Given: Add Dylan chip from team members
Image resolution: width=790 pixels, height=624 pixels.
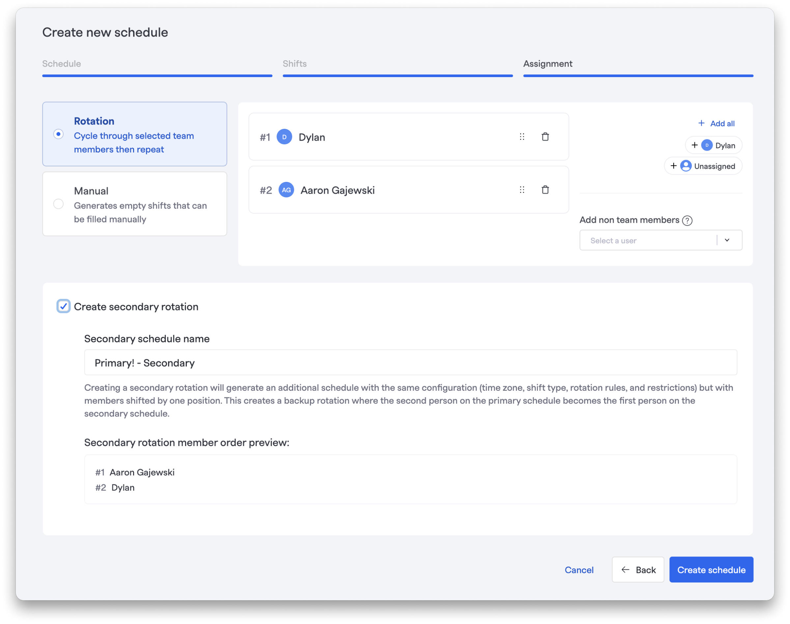Looking at the screenshot, I should click(x=713, y=145).
